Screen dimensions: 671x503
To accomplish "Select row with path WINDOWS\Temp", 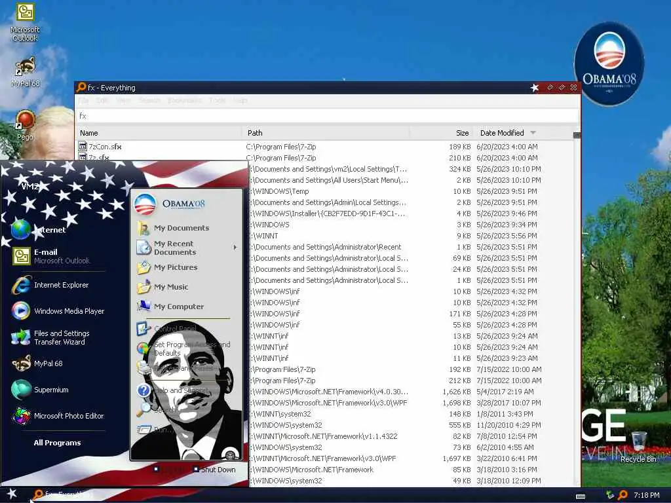I will [412, 191].
